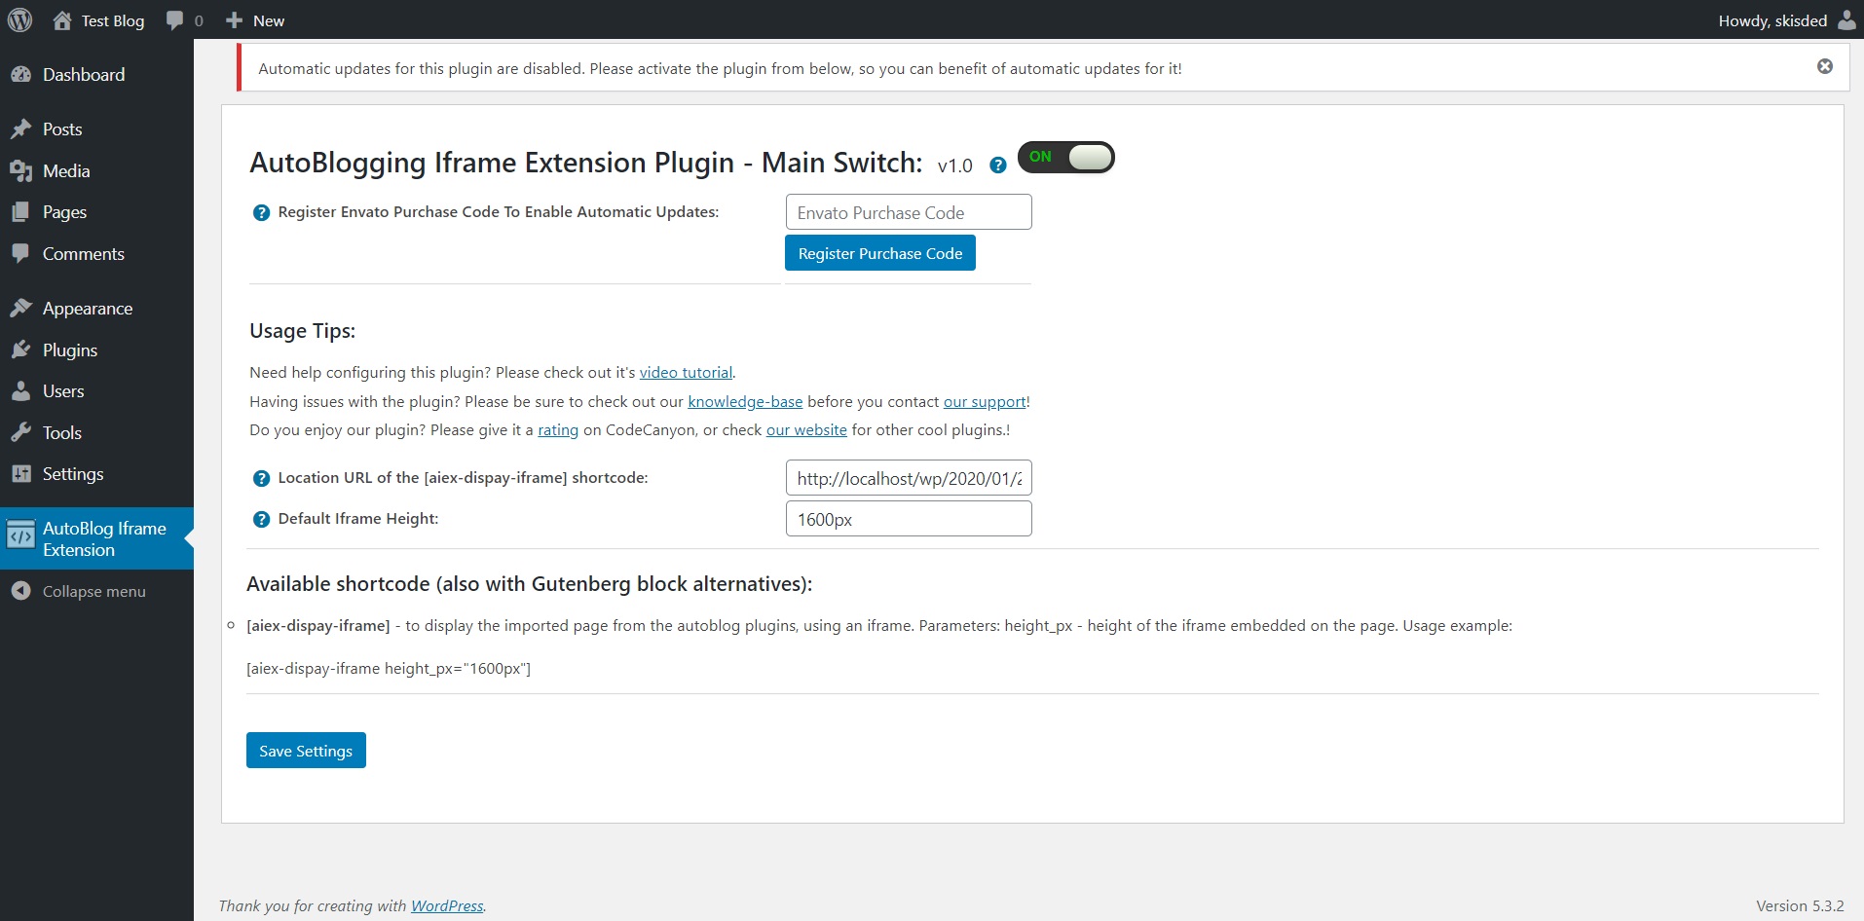Select AutoBlog Iframe Extension menu item
Image resolution: width=1864 pixels, height=921 pixels.
click(x=96, y=538)
